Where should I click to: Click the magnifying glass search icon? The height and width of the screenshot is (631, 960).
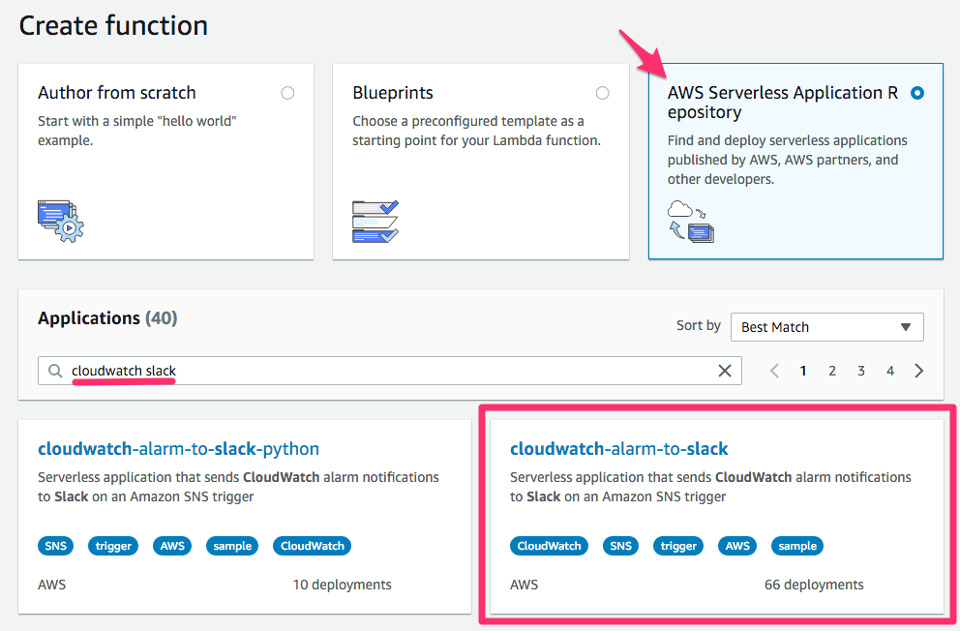(55, 371)
